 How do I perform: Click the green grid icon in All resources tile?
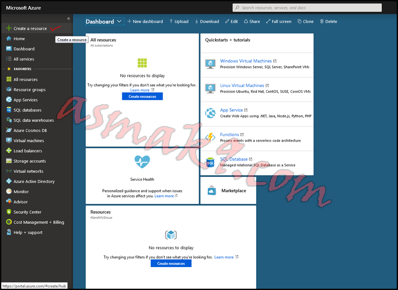click(x=142, y=63)
